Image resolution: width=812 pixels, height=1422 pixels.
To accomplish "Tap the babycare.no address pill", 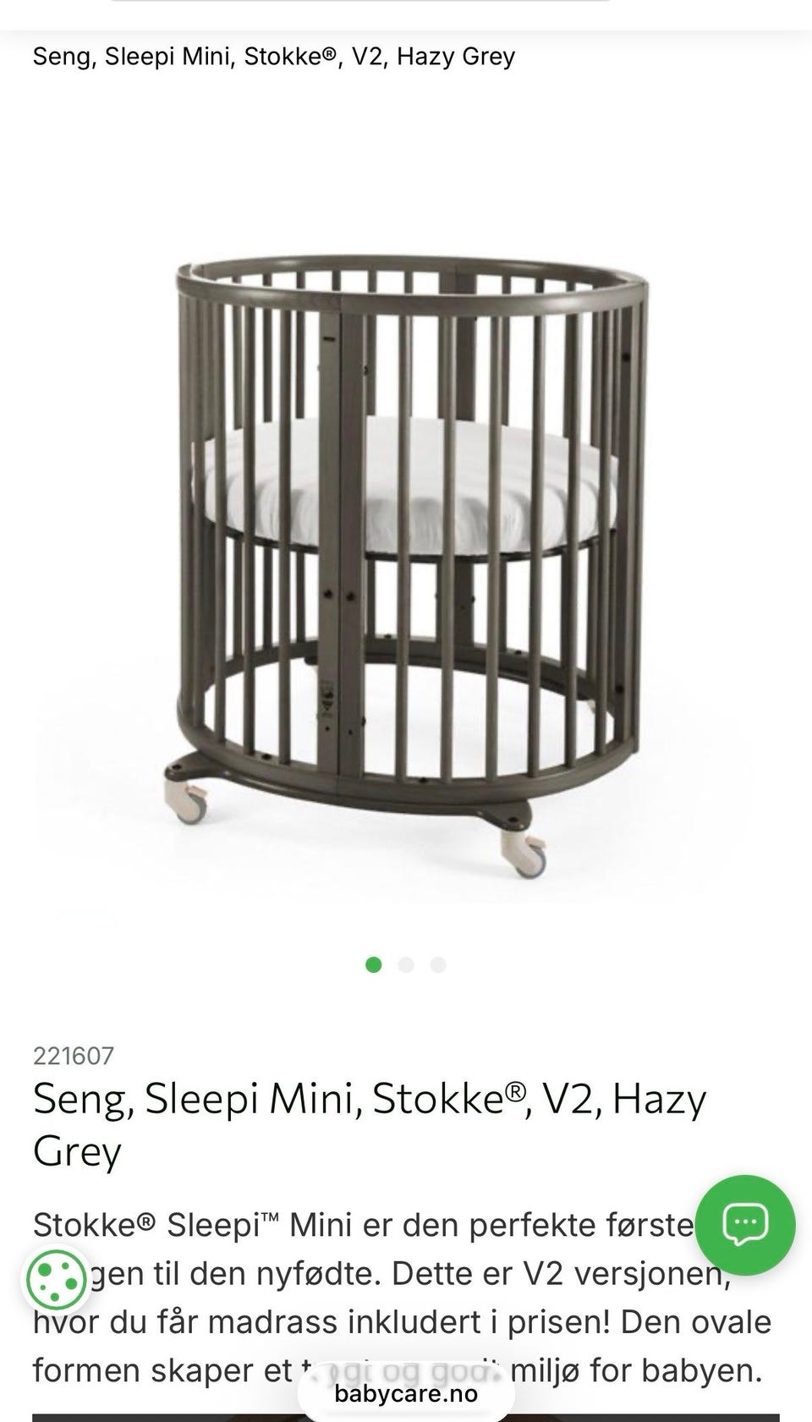I will pos(406,1393).
